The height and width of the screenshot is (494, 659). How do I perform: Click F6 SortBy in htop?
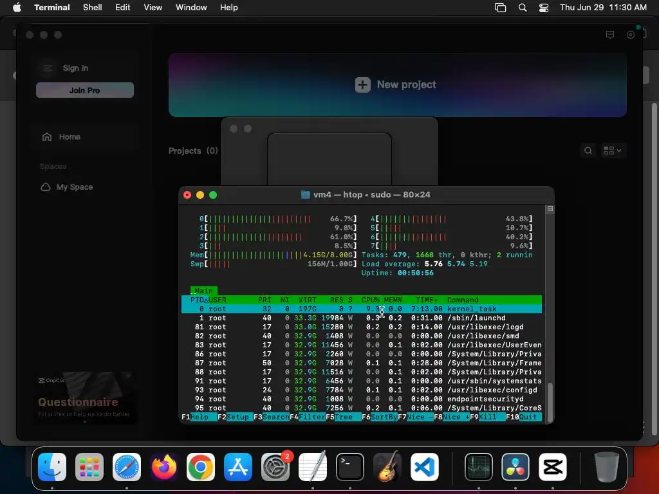[380, 417]
